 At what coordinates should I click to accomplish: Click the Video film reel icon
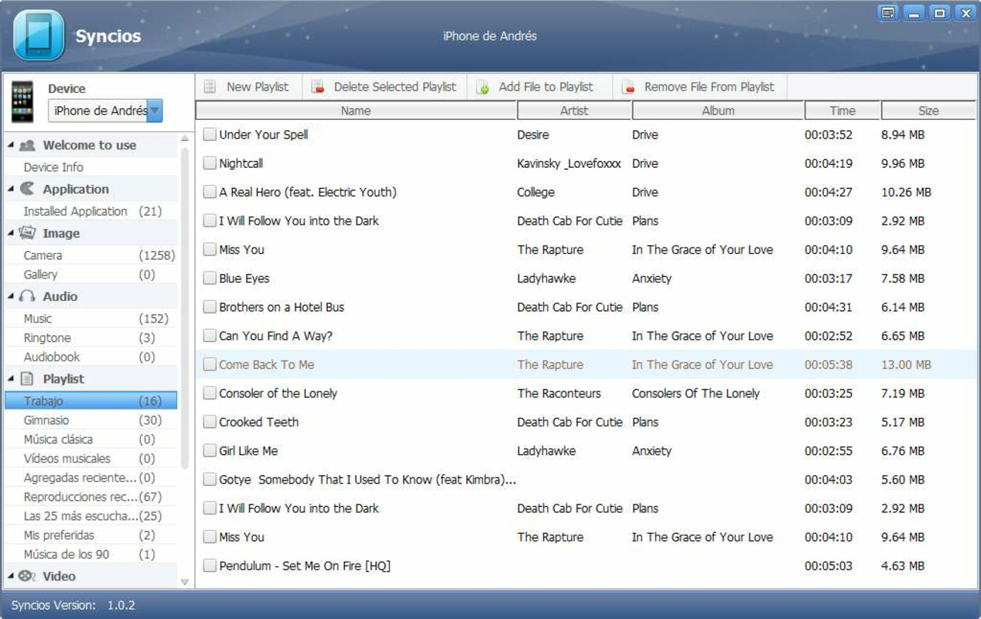coord(27,576)
